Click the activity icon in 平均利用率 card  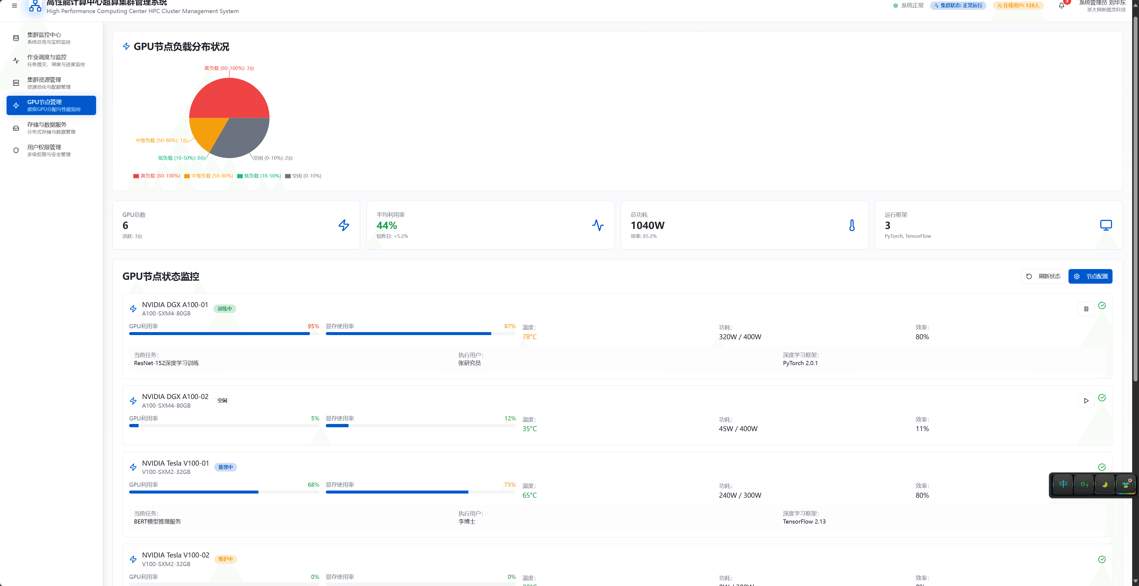pos(597,225)
